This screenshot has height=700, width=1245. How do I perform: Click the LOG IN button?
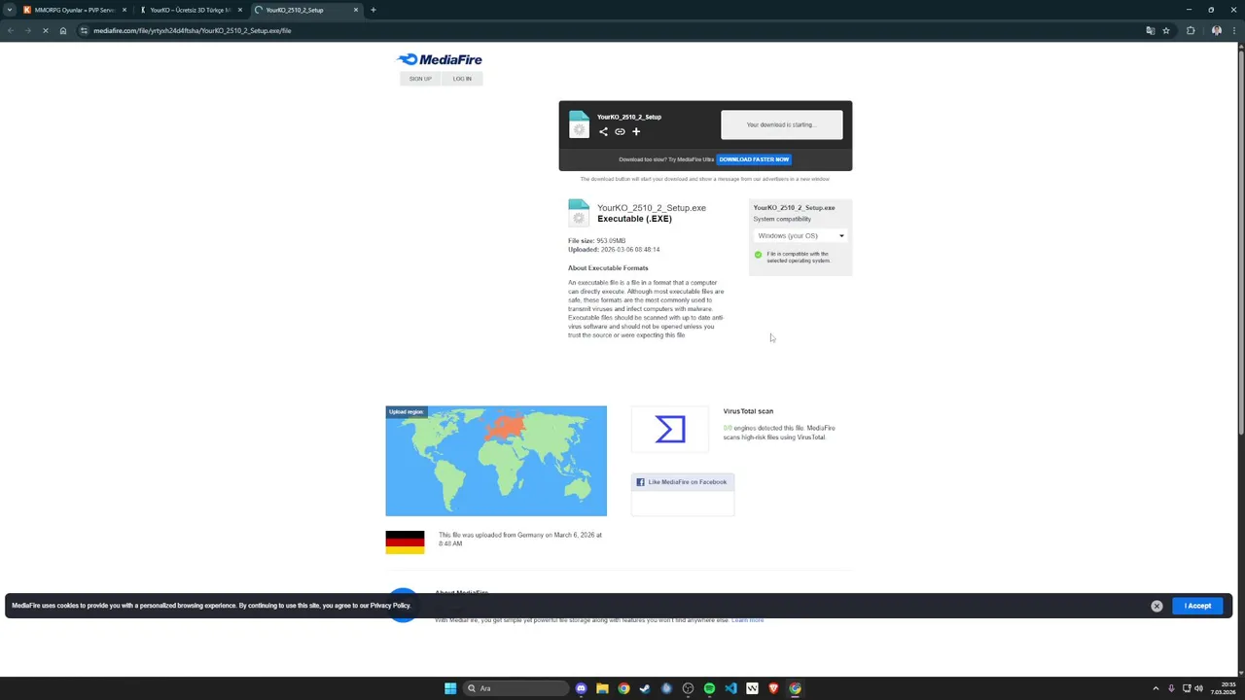(x=462, y=79)
